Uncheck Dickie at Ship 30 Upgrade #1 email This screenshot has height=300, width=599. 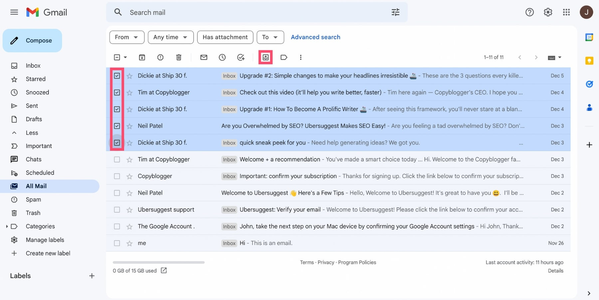tap(117, 109)
